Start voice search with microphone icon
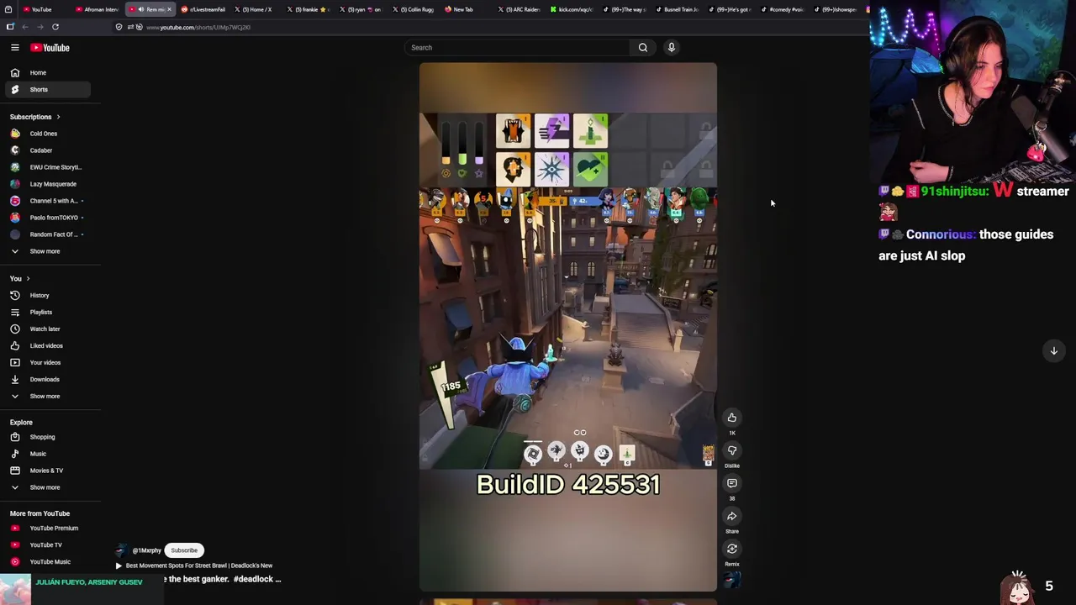 coord(672,48)
